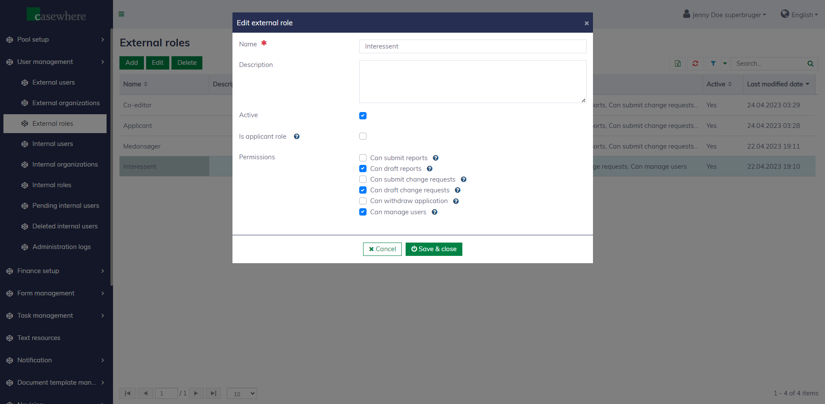Click into the Description text area
Image resolution: width=825 pixels, height=404 pixels.
point(472,82)
